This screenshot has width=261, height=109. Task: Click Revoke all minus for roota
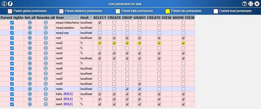pos(46,89)
